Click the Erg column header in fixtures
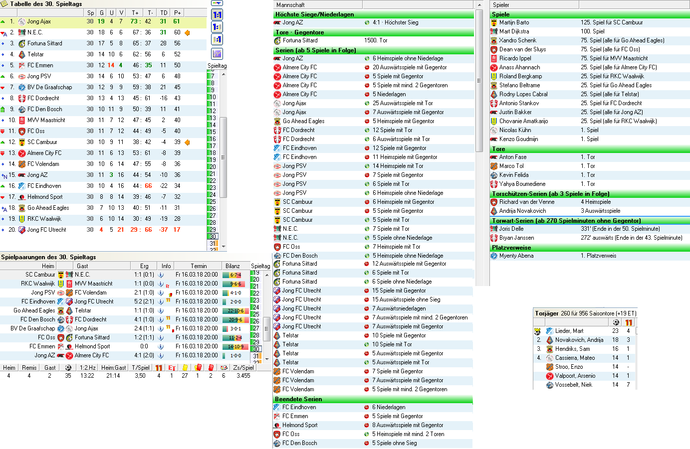This screenshot has height=449, width=690. [144, 266]
